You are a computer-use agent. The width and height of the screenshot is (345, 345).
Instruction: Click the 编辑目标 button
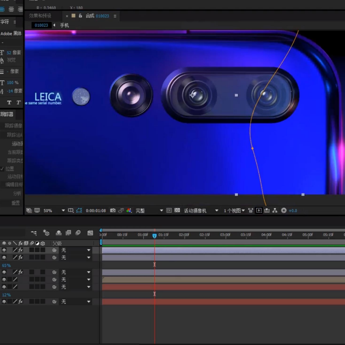14,184
